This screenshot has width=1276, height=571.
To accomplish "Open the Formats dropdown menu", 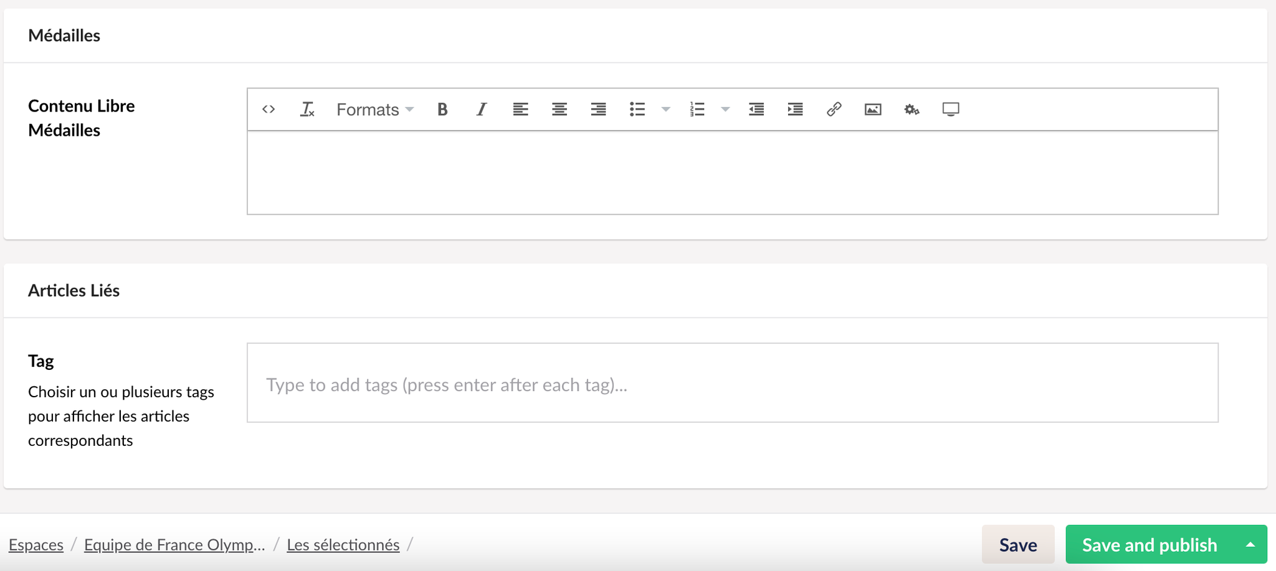I will coord(375,110).
